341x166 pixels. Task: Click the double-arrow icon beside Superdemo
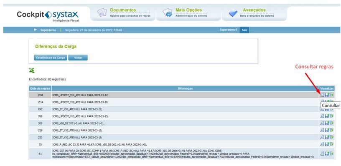coord(35,30)
